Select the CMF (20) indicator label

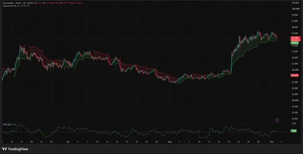pos(7,125)
